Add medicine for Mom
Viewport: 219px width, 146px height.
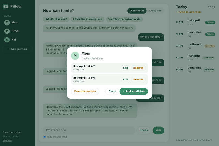coord(134,91)
